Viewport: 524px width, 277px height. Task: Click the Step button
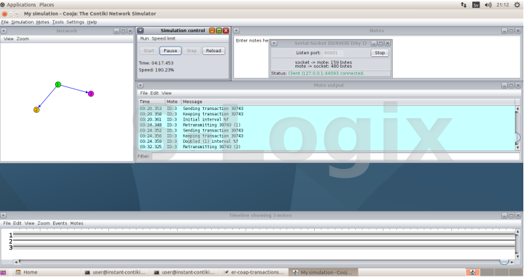click(x=192, y=51)
